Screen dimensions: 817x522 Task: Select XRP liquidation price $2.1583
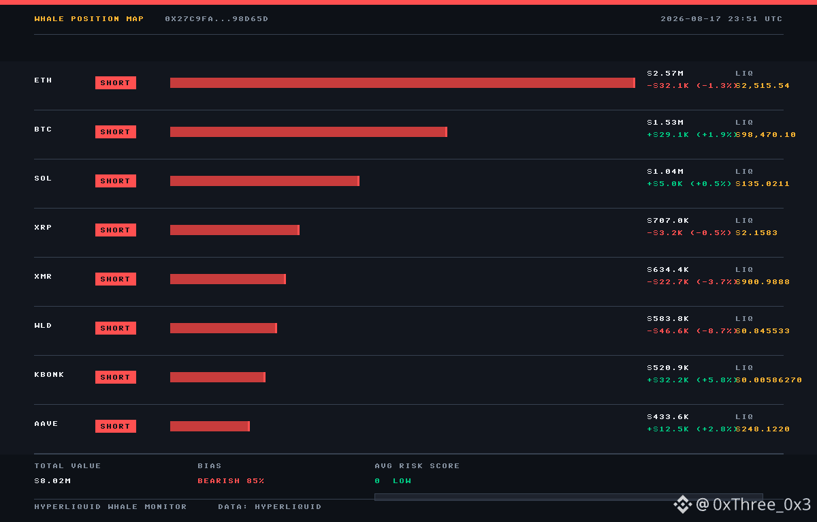756,233
